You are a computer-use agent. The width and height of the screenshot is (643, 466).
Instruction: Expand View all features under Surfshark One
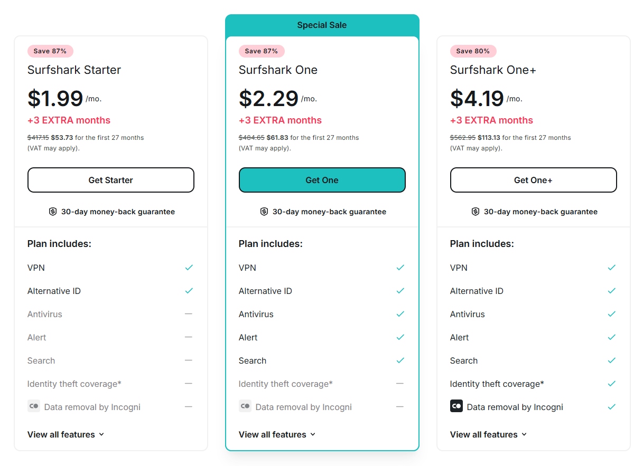coord(277,434)
